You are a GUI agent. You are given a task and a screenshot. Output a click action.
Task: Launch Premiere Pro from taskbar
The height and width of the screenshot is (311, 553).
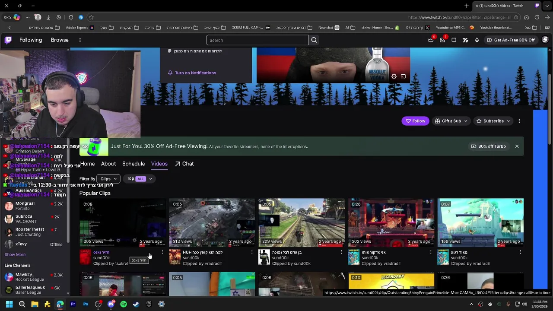pos(73,304)
